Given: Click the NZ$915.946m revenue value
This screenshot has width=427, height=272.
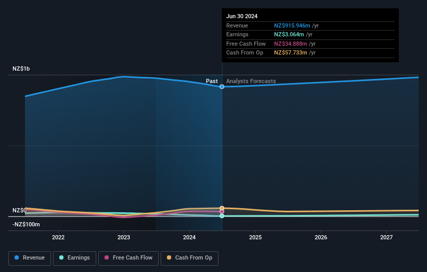Looking at the screenshot, I should tap(292, 25).
